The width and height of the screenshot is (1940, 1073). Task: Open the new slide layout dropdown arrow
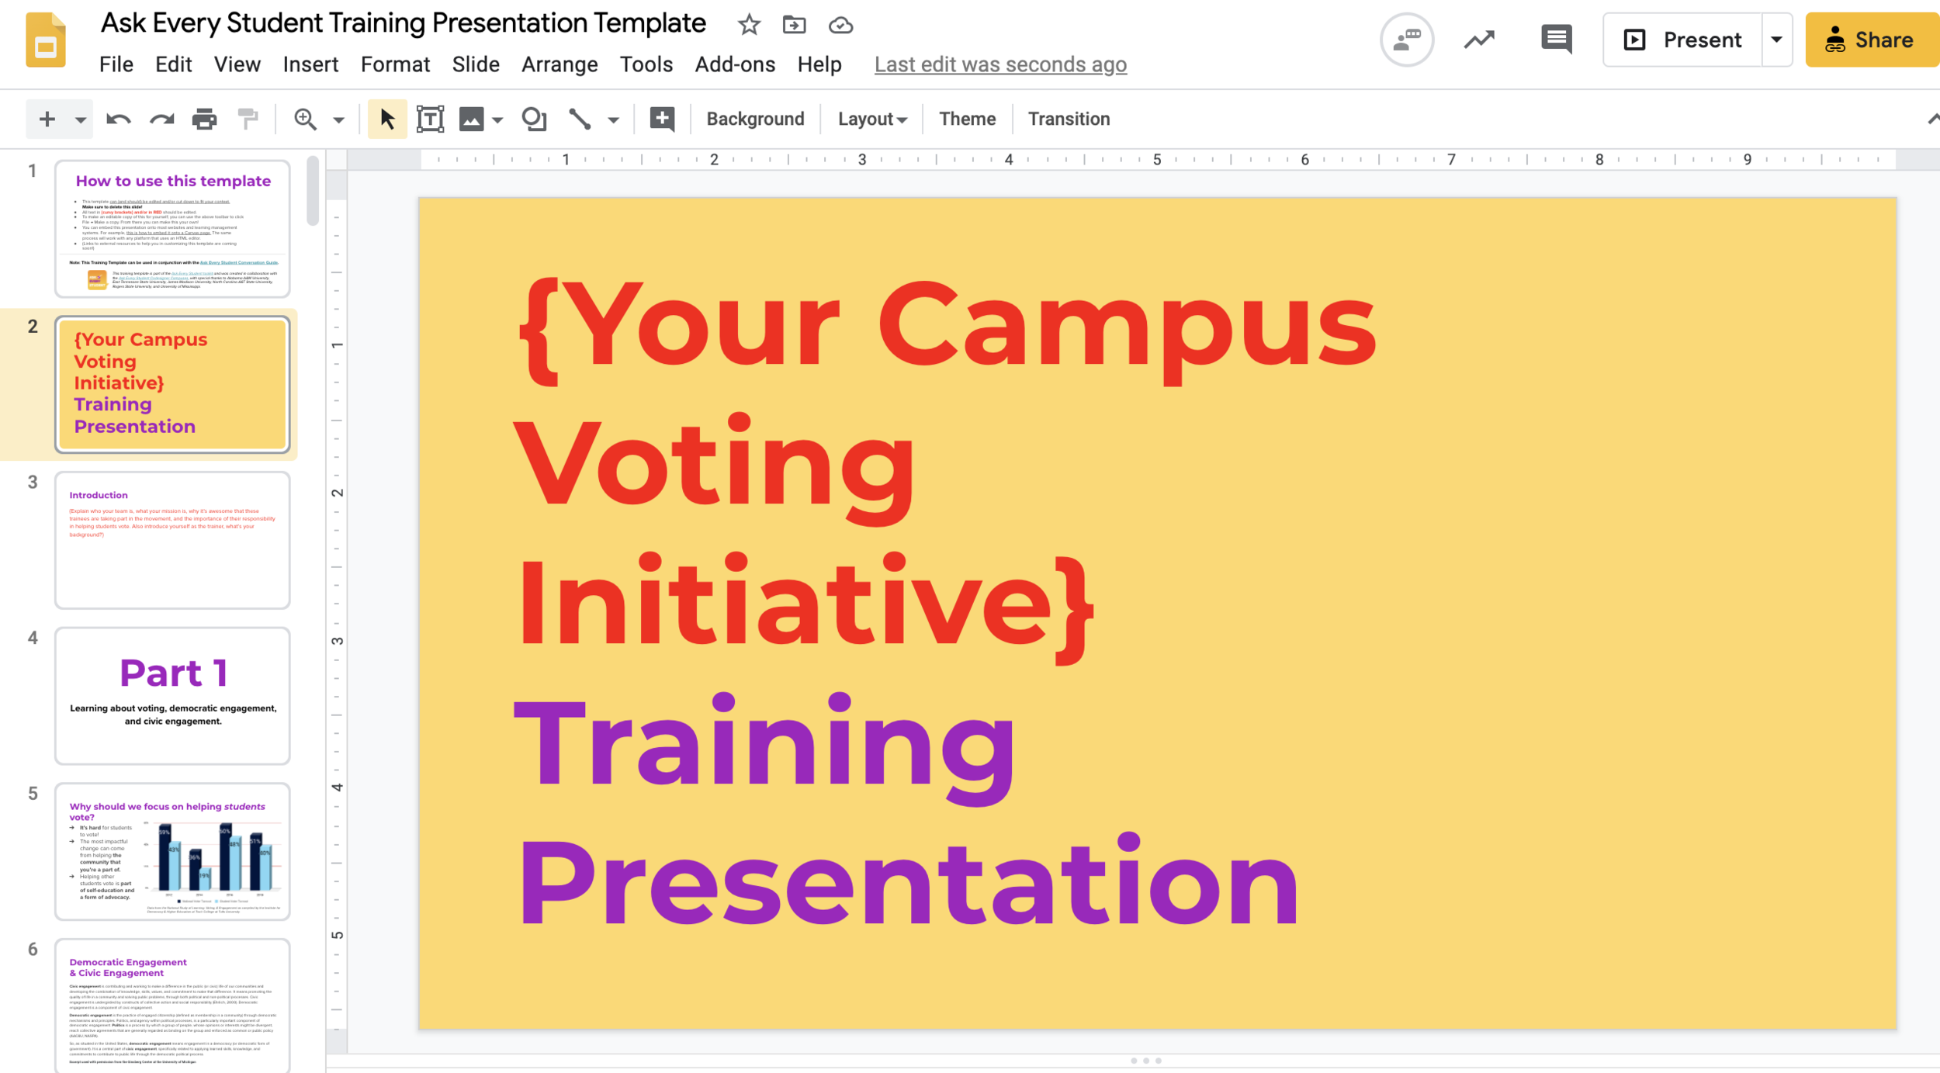[80, 119]
